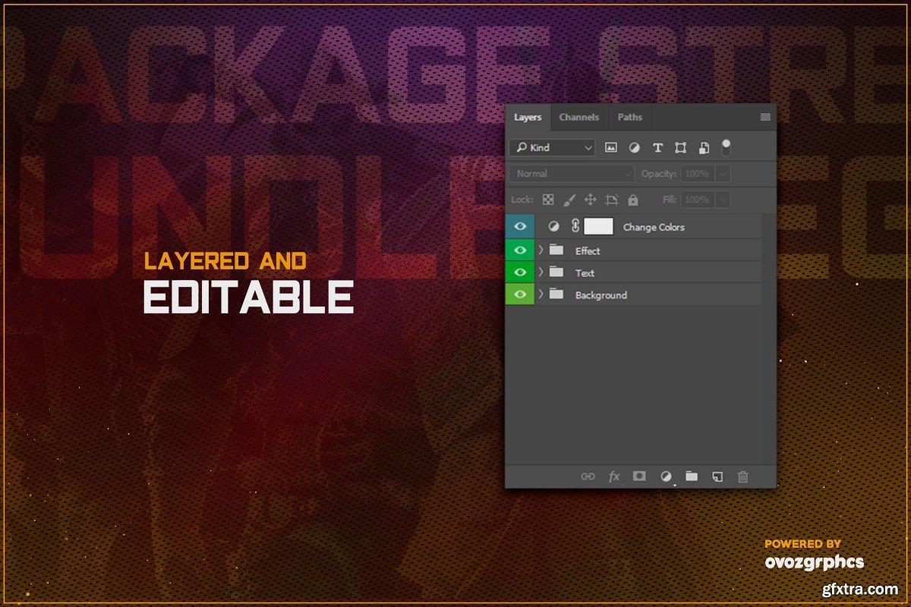
Task: Click the delete layer trash icon
Action: [743, 476]
